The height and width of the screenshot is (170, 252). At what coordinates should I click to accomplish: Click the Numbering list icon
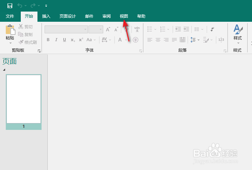click(x=163, y=29)
